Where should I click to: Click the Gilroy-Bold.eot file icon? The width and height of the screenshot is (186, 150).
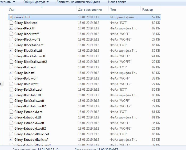click(x=11, y=67)
